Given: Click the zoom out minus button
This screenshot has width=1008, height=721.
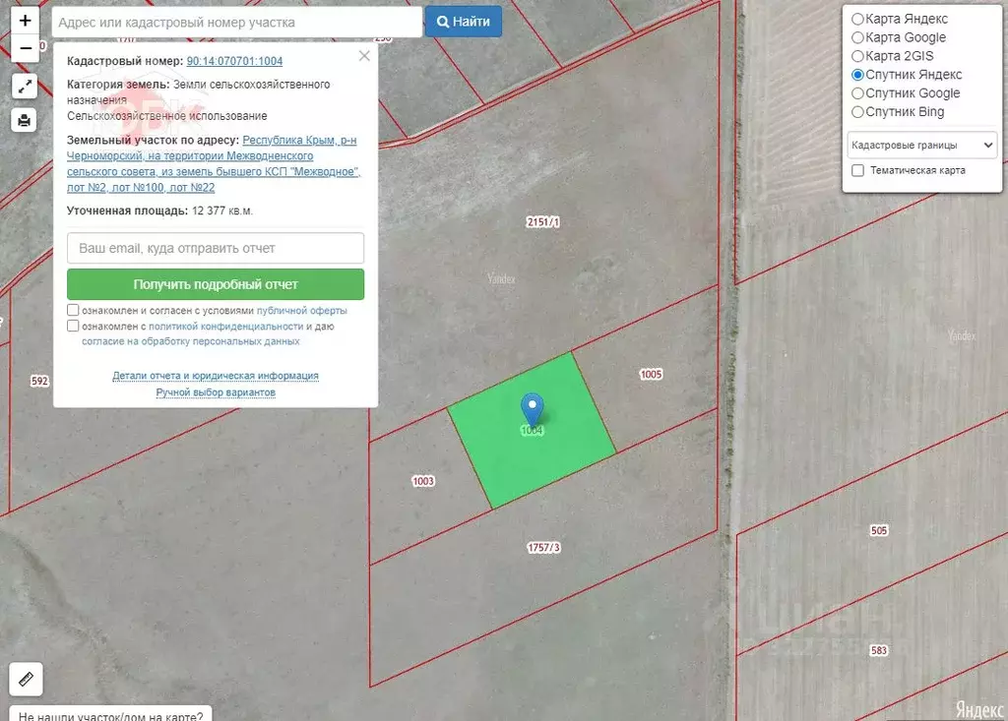Looking at the screenshot, I should [25, 46].
